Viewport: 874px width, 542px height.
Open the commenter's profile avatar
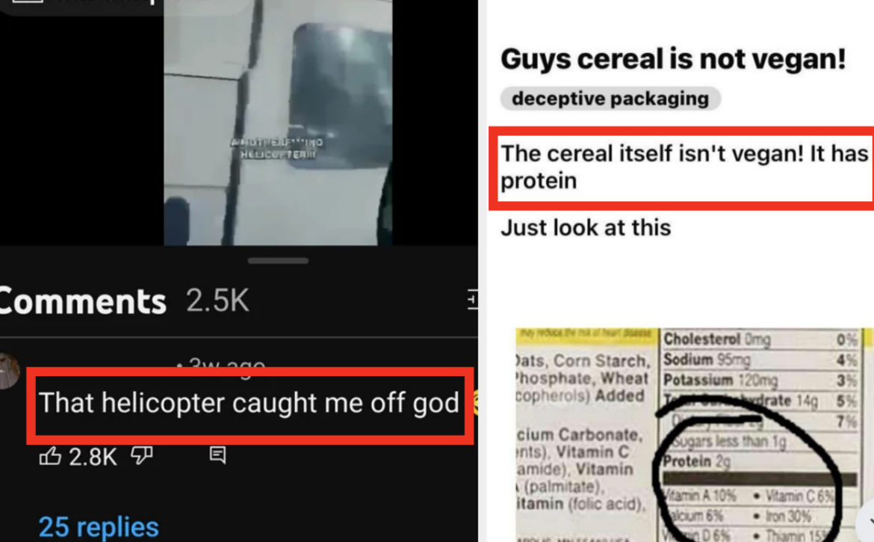tap(8, 371)
